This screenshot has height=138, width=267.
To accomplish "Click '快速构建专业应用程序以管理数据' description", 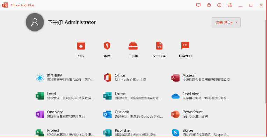I will point(206,80).
